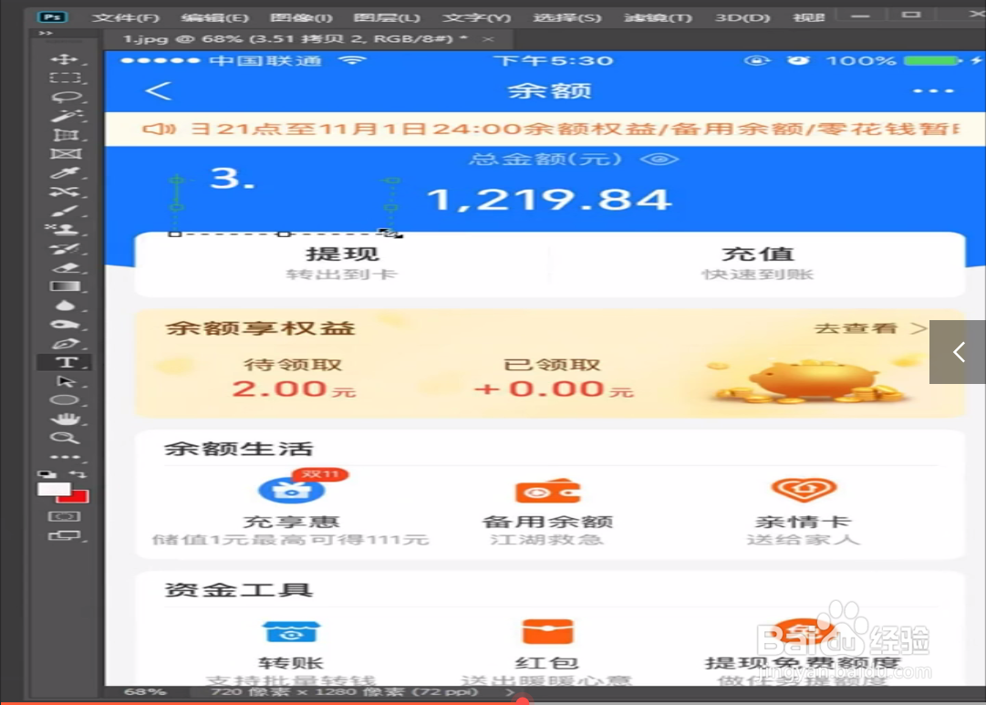The width and height of the screenshot is (986, 705).
Task: Open the 滤镜(T) menu
Action: click(x=658, y=17)
